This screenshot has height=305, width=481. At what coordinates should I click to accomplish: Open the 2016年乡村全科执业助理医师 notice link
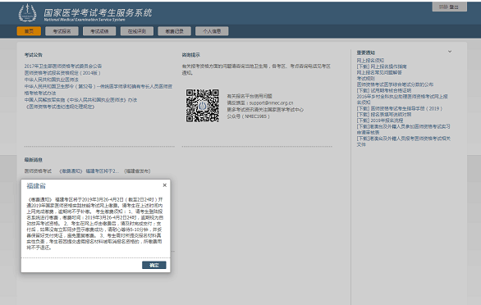(402, 99)
